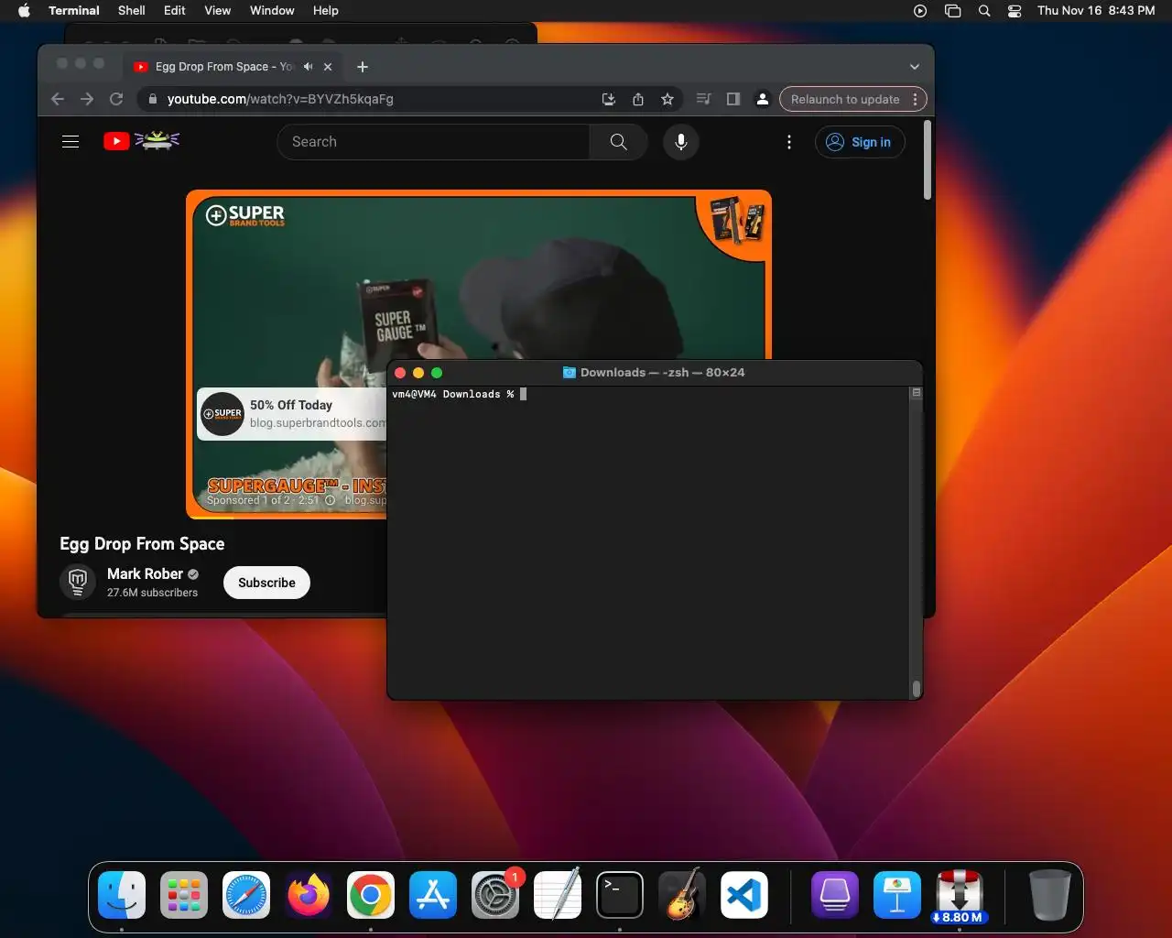The width and height of the screenshot is (1172, 938).
Task: Expand Chrome tab search chevron
Action: pos(914,67)
